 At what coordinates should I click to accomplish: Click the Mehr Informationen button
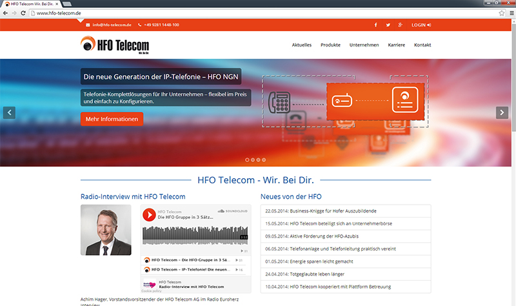pyautogui.click(x=112, y=119)
